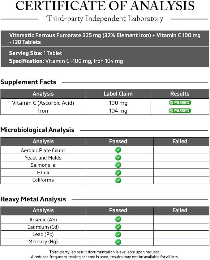
Task: Select the Results column header
Action: click(x=180, y=94)
